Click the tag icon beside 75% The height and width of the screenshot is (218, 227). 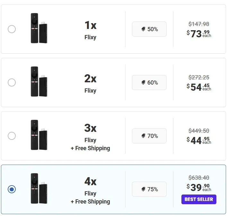click(x=144, y=189)
